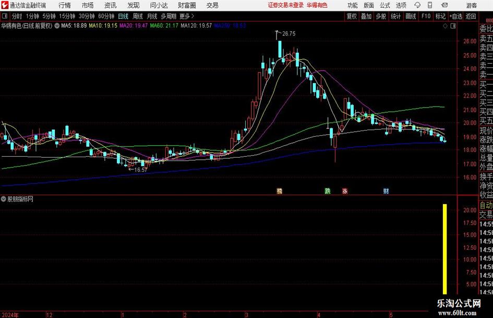Click the 画线 drawing tools button
Screen dimensions: 493x318
coord(411,16)
